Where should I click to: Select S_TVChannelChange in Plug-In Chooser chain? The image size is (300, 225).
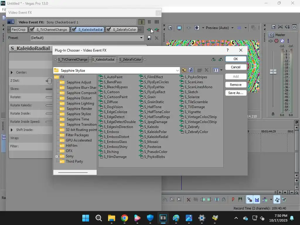(x=73, y=59)
